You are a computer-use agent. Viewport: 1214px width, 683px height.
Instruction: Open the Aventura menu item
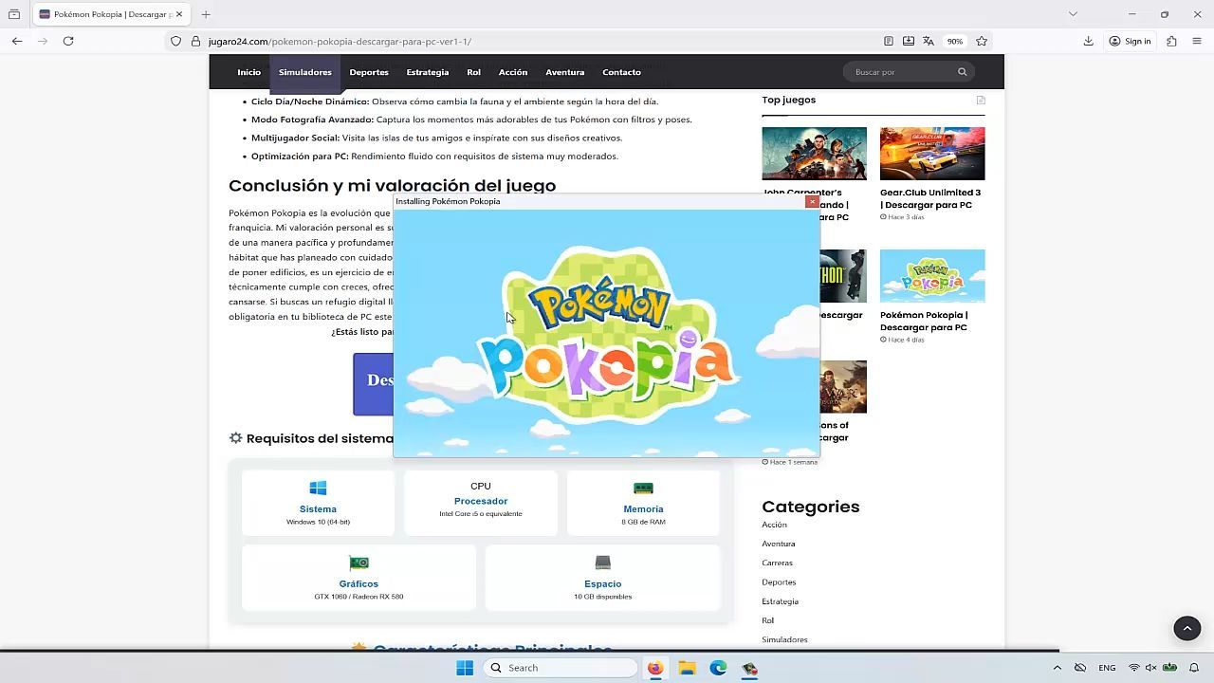564,72
